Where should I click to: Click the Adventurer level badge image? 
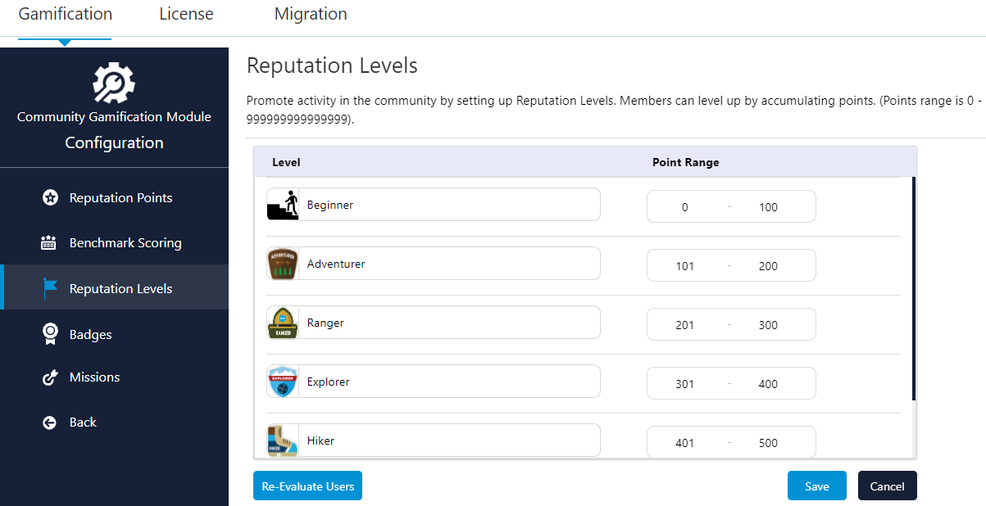coord(283,264)
